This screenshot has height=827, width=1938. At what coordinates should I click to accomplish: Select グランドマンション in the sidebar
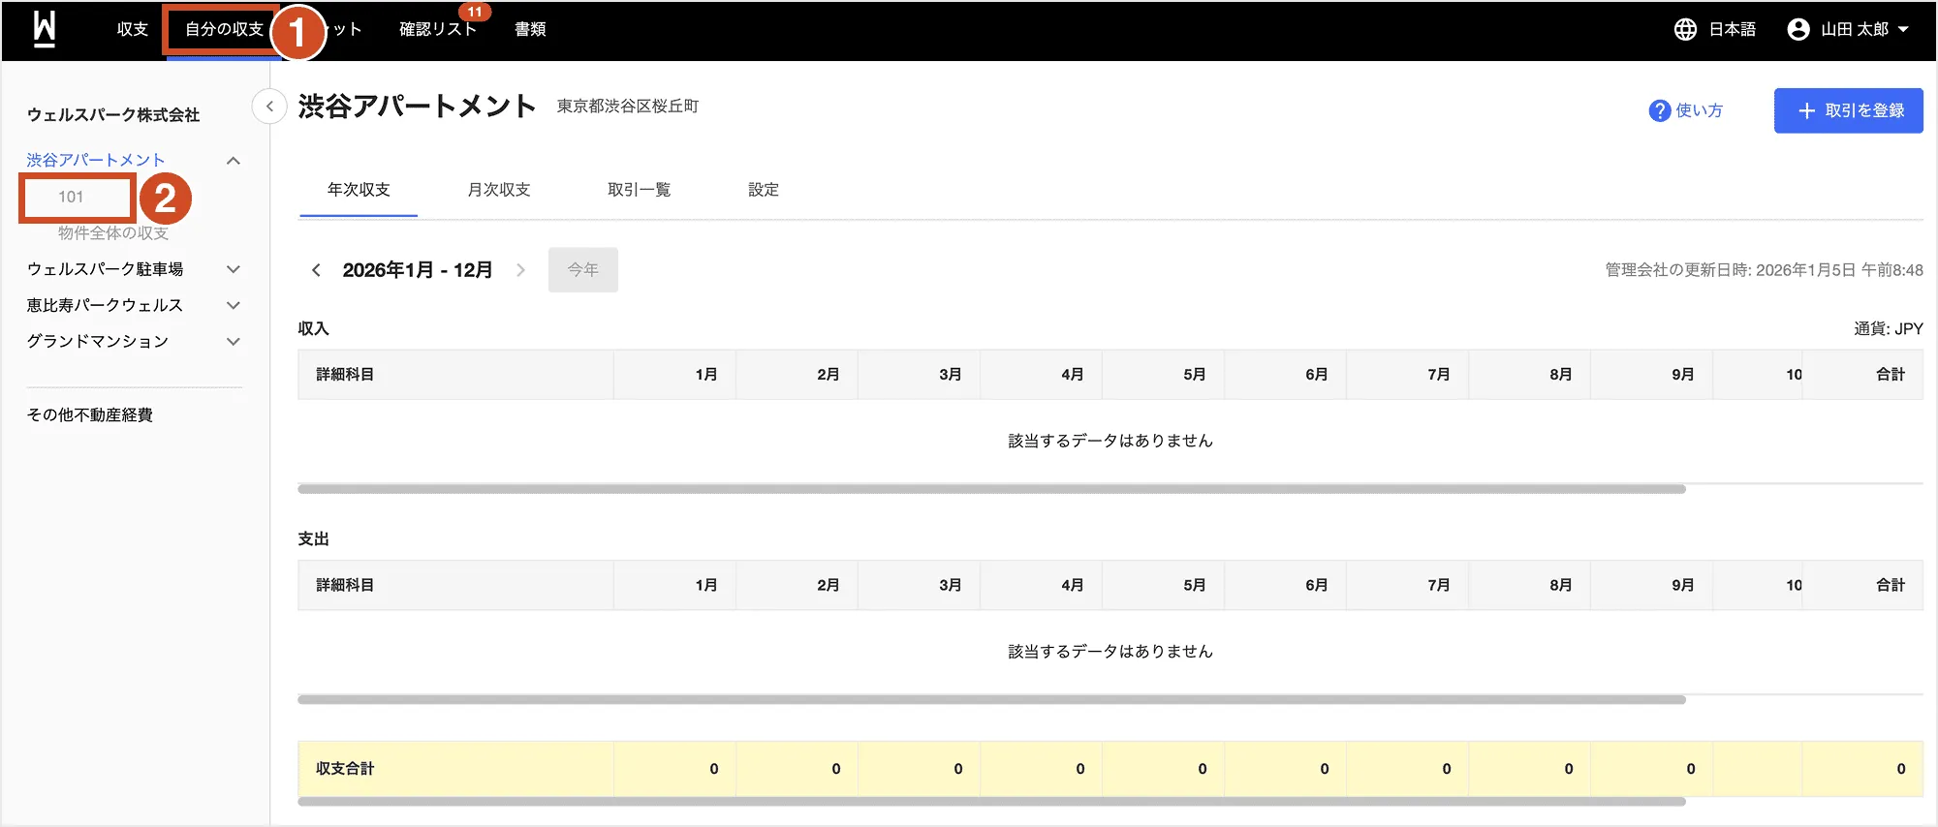point(97,341)
